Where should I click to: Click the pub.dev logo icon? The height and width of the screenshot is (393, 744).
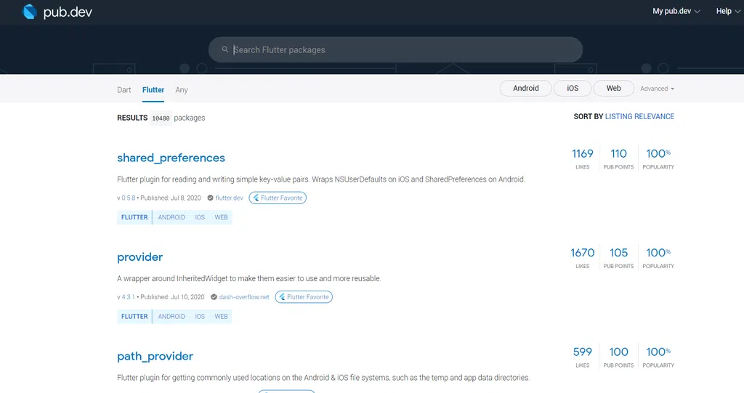[x=29, y=12]
